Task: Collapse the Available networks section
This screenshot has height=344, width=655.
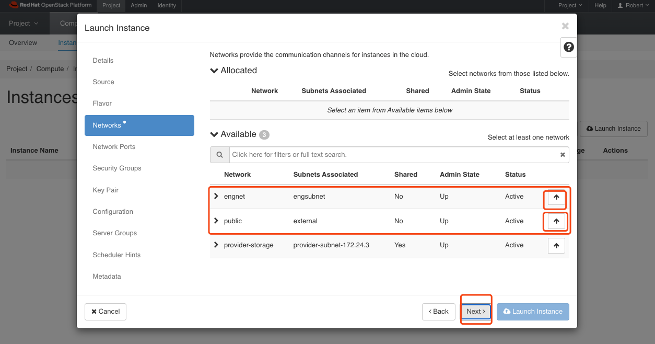Action: [214, 134]
